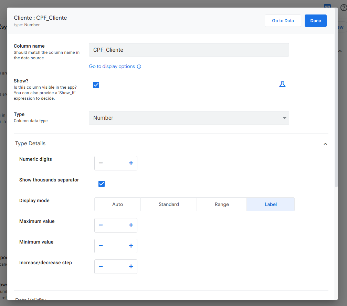Uncheck the Show? checkbox
Viewport: 347px width, 306px height.
(x=96, y=85)
